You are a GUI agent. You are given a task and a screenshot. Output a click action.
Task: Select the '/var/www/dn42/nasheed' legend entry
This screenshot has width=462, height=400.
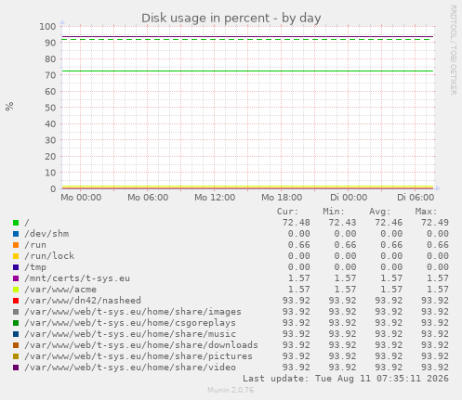[83, 301]
